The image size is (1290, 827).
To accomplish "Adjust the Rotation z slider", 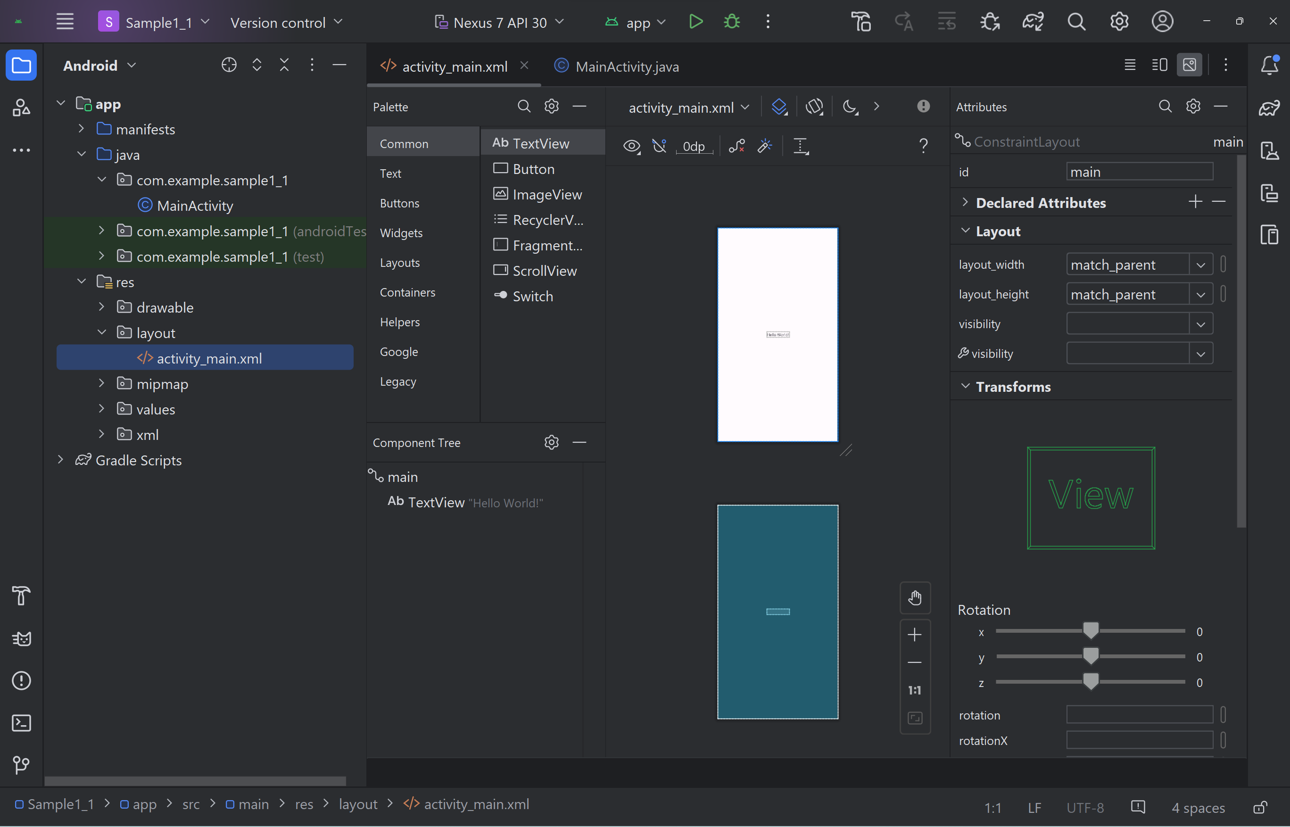I will [x=1090, y=681].
